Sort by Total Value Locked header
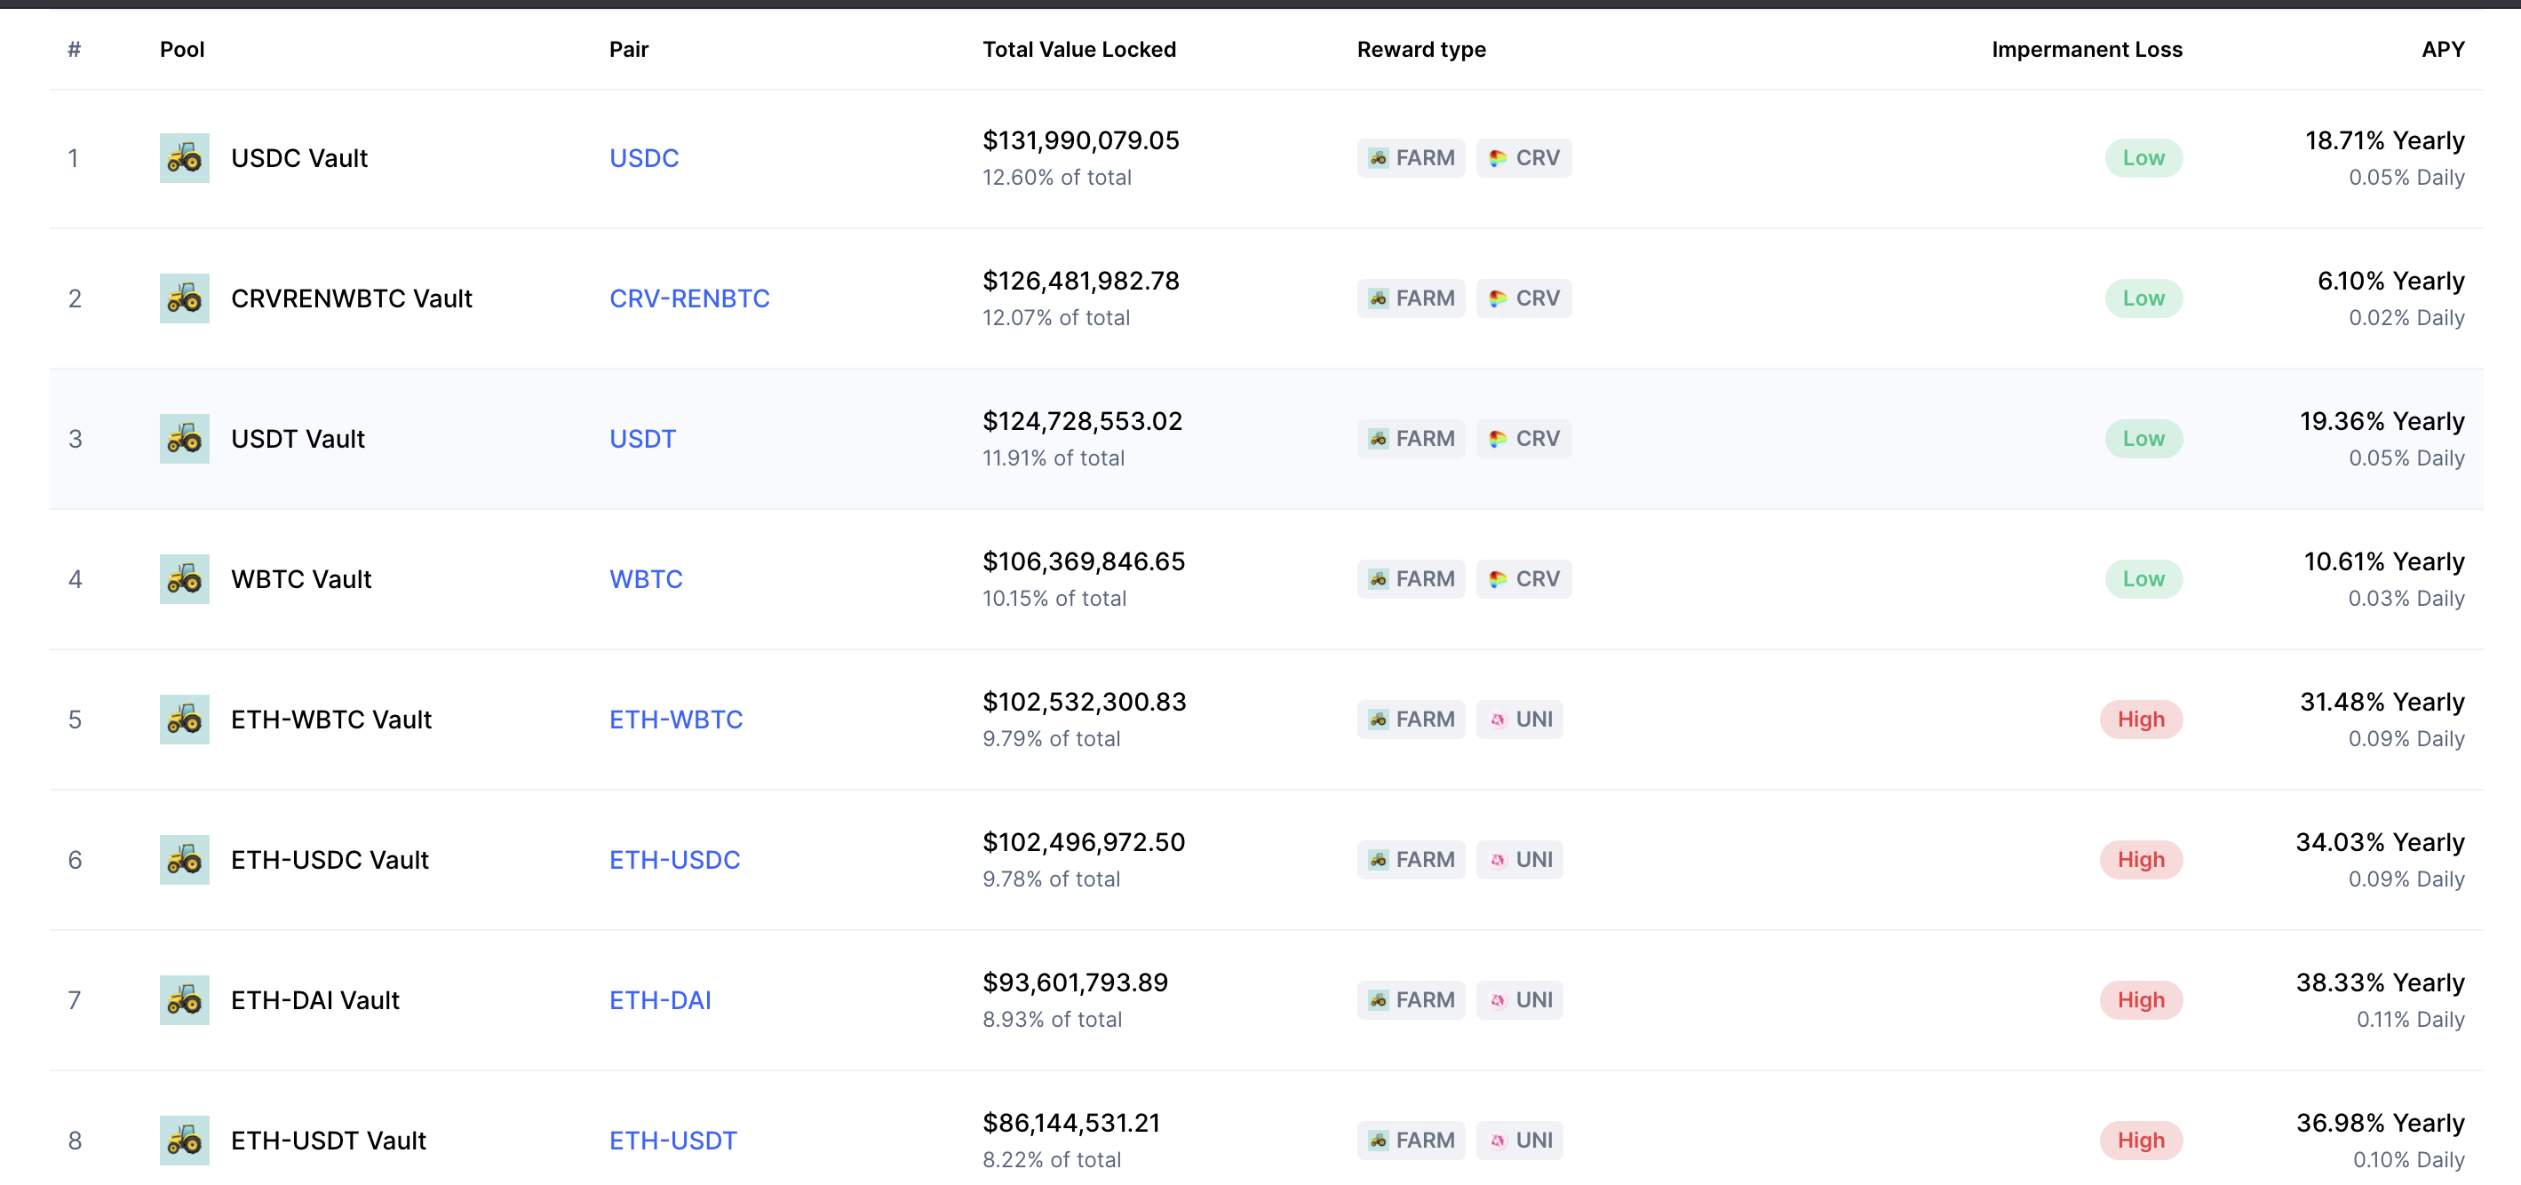2521x1185 pixels. click(1078, 49)
